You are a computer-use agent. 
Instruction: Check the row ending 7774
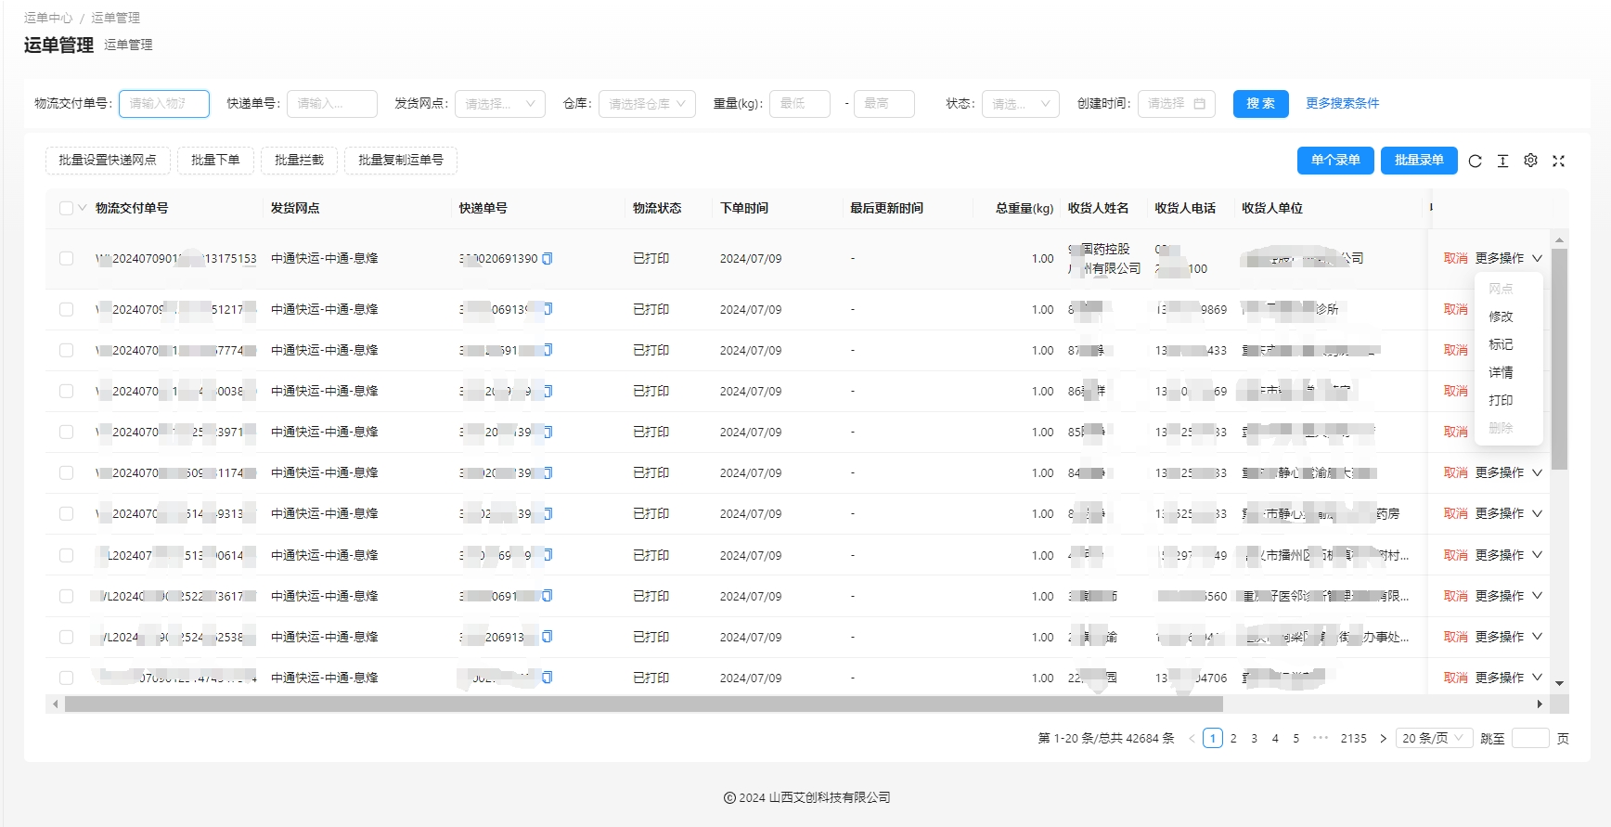pos(66,350)
